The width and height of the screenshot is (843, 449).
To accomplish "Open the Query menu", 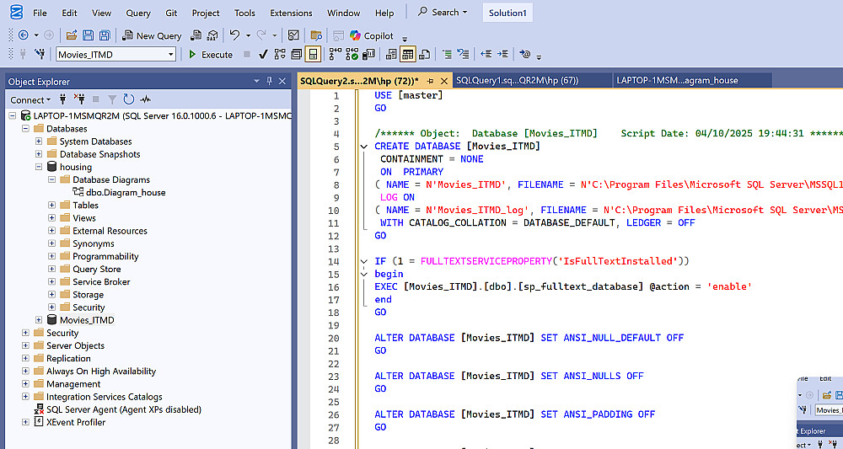I will coord(138,13).
